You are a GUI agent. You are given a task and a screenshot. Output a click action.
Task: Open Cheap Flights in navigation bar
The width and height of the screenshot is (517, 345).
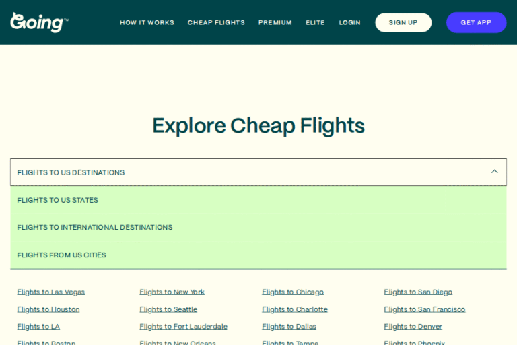click(x=216, y=23)
